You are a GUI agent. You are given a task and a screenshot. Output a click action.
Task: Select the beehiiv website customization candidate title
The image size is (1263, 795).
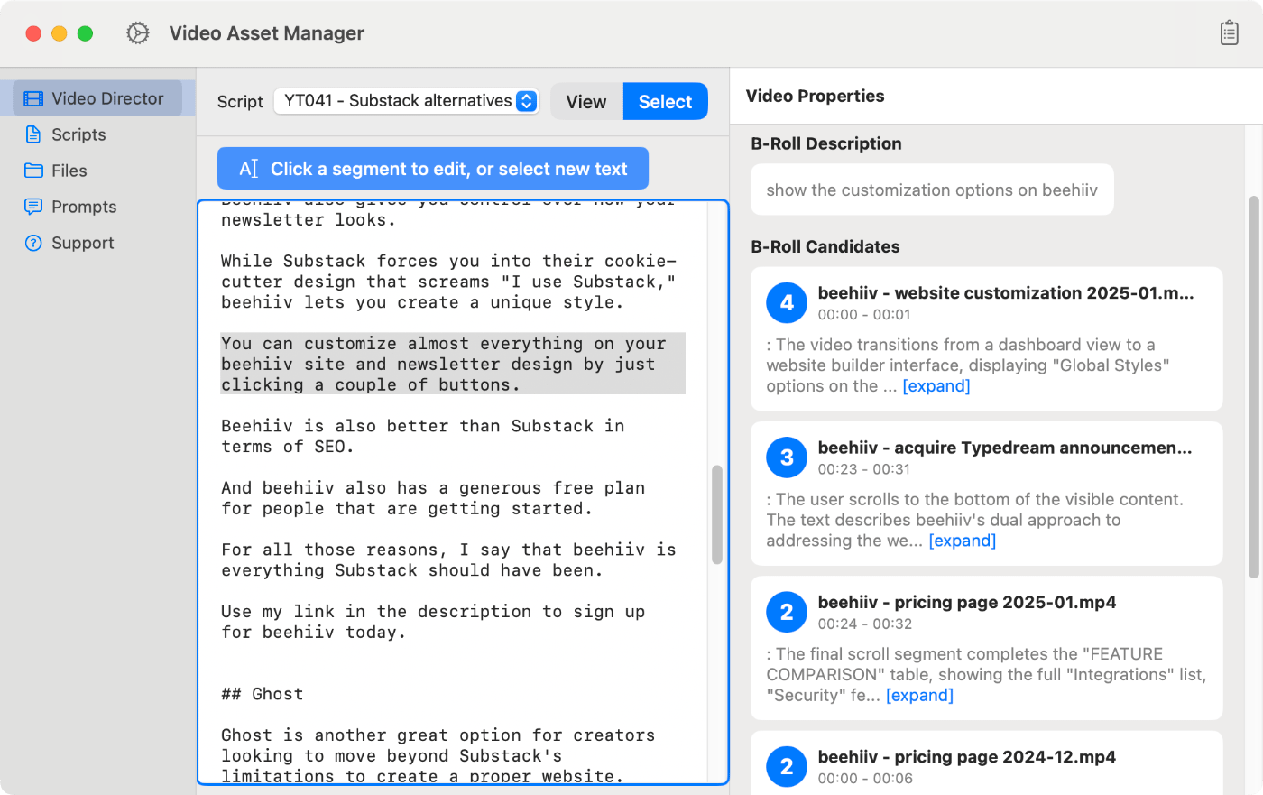(x=1005, y=293)
